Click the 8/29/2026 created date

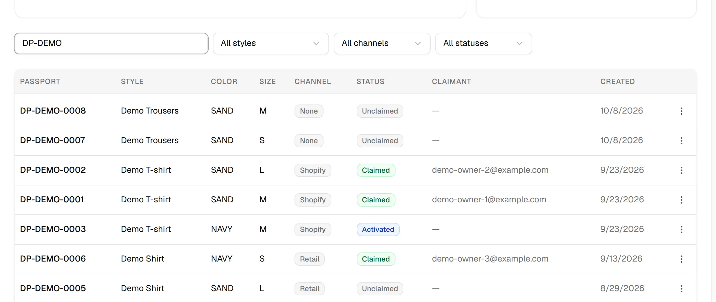point(622,288)
